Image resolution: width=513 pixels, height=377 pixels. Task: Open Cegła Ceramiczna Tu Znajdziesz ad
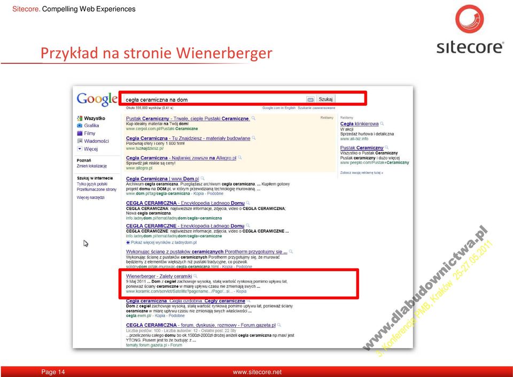point(188,138)
